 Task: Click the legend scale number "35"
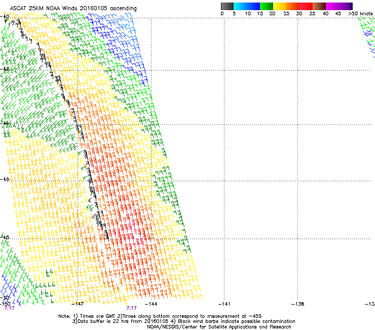click(x=312, y=14)
